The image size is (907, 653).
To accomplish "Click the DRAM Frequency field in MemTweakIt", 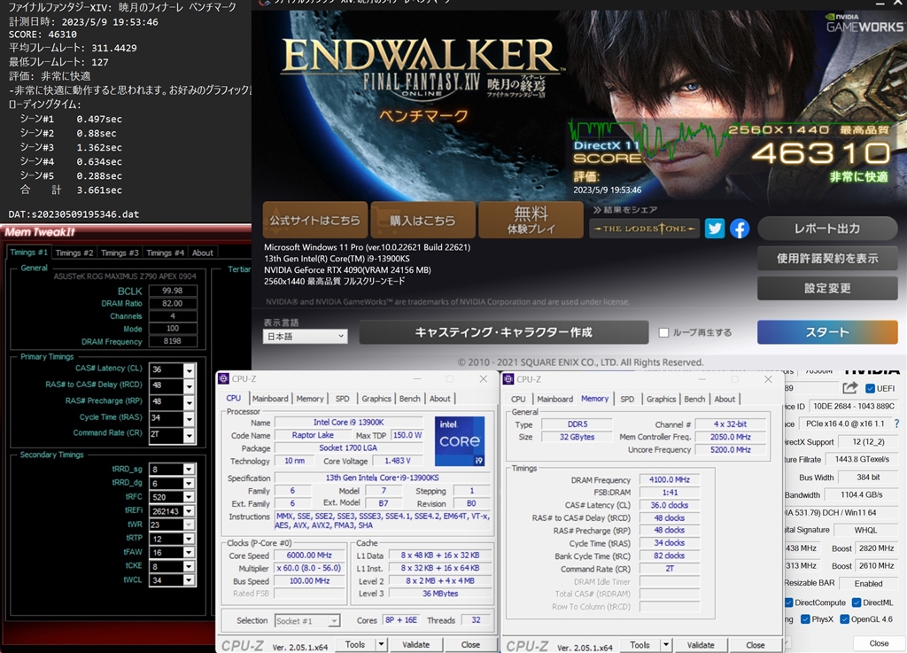I will pyautogui.click(x=173, y=341).
